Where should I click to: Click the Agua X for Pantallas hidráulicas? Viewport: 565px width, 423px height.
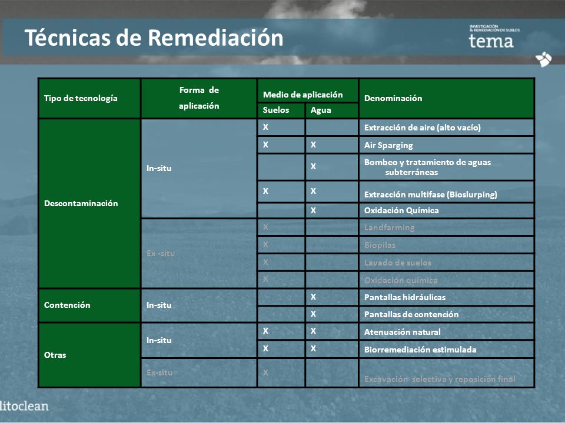pos(313,297)
